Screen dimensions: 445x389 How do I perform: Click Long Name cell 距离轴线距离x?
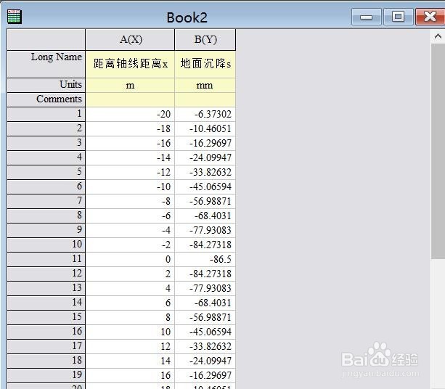[x=130, y=65]
